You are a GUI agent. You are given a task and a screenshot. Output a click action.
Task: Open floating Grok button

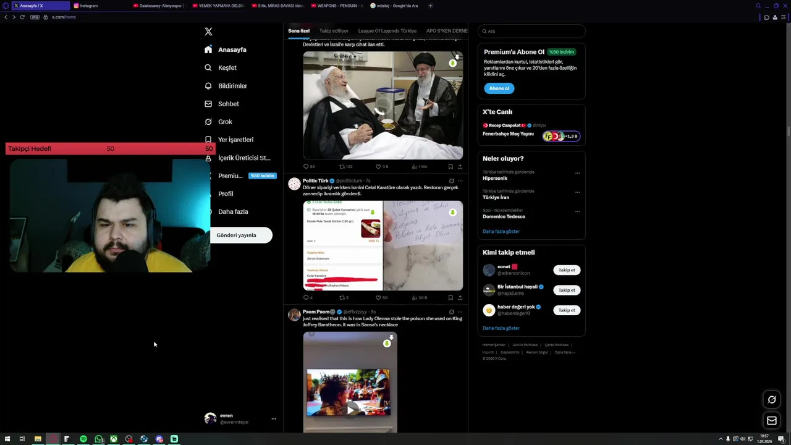click(x=772, y=400)
